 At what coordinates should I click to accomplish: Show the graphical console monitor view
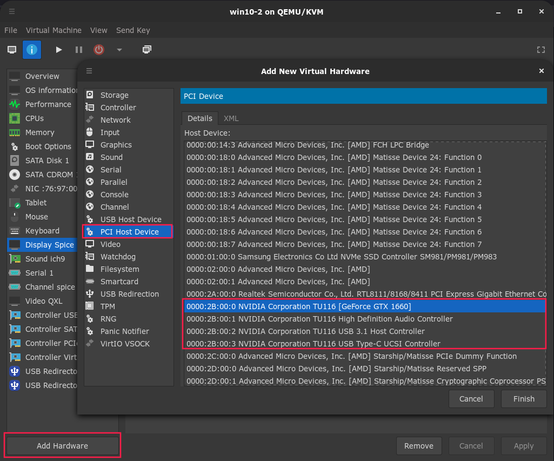tap(12, 50)
